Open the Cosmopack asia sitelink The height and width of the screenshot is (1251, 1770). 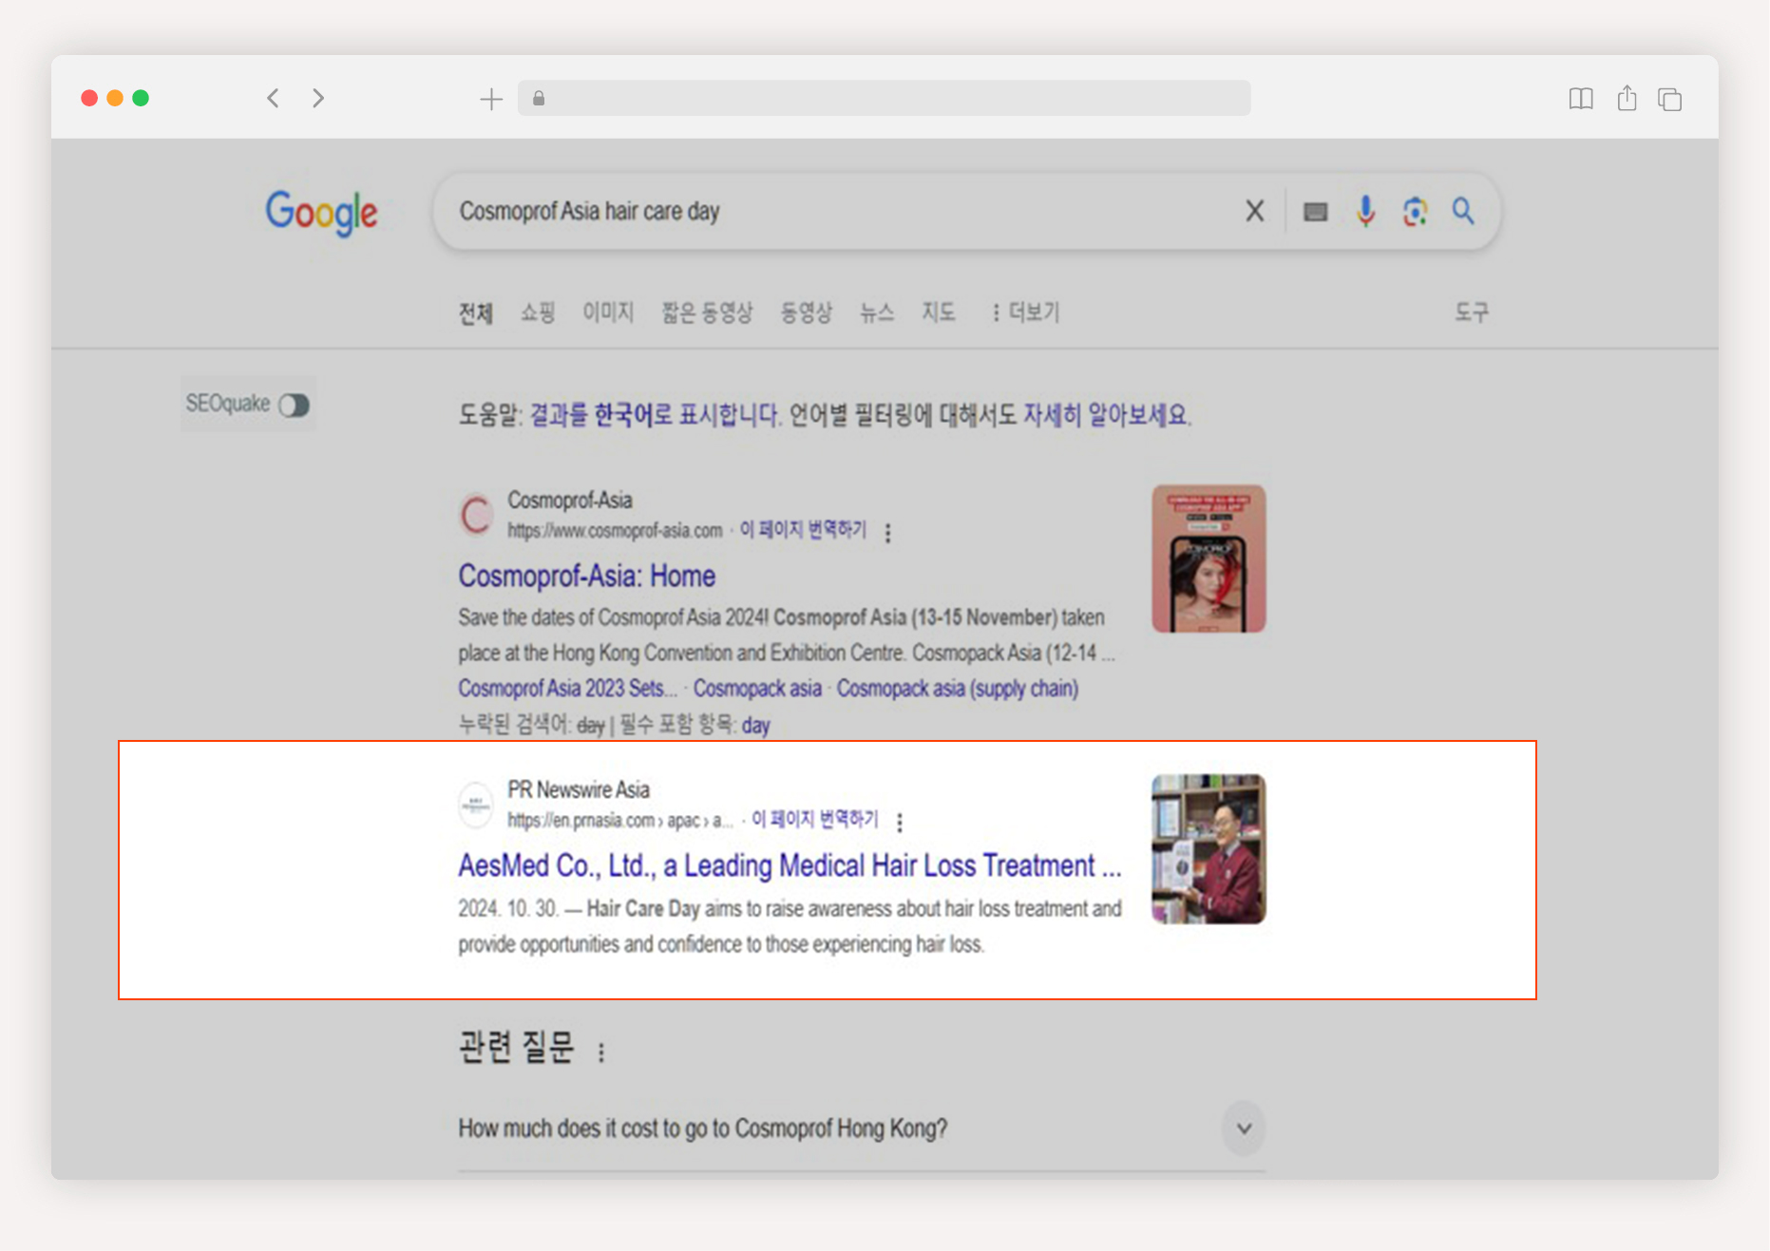coord(757,688)
